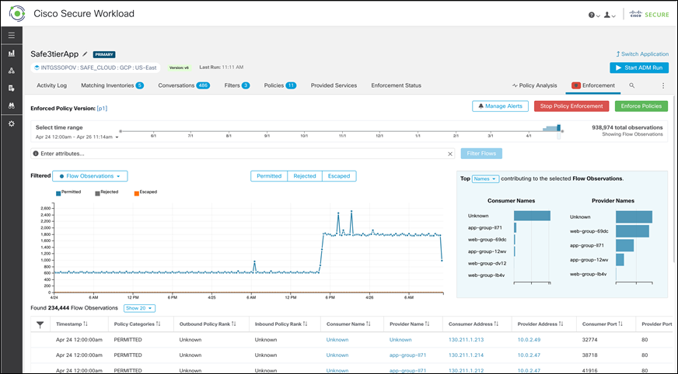Sort by Consumer Name column arrows
The width and height of the screenshot is (678, 374).
pos(369,324)
